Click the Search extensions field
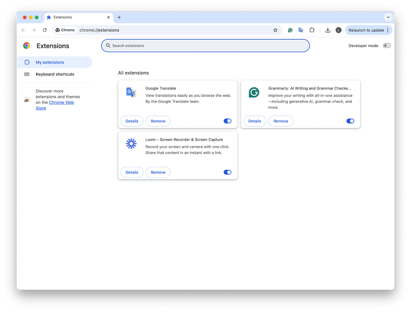Screen dimensions: 411x312 (x=205, y=45)
